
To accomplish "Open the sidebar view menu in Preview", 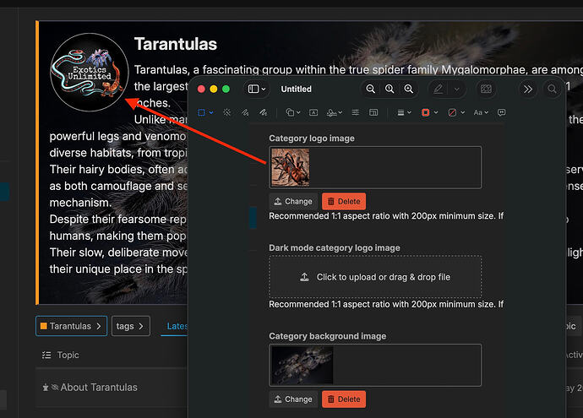I will tap(257, 90).
